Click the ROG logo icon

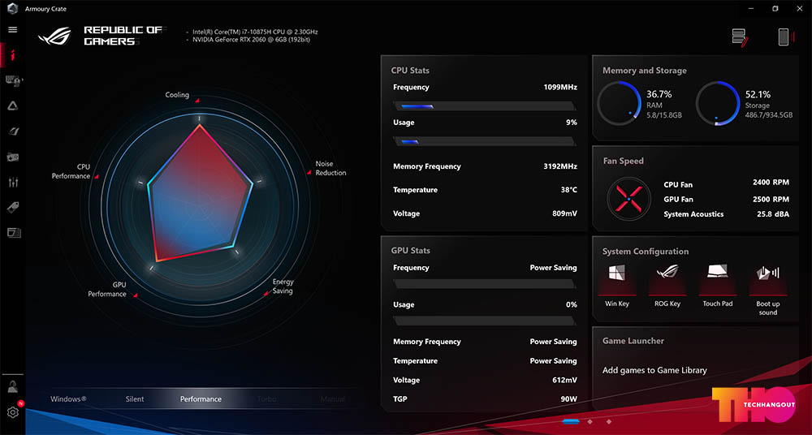(54, 36)
